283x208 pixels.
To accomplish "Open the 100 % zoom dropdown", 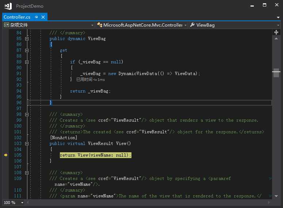I will tap(22, 203).
